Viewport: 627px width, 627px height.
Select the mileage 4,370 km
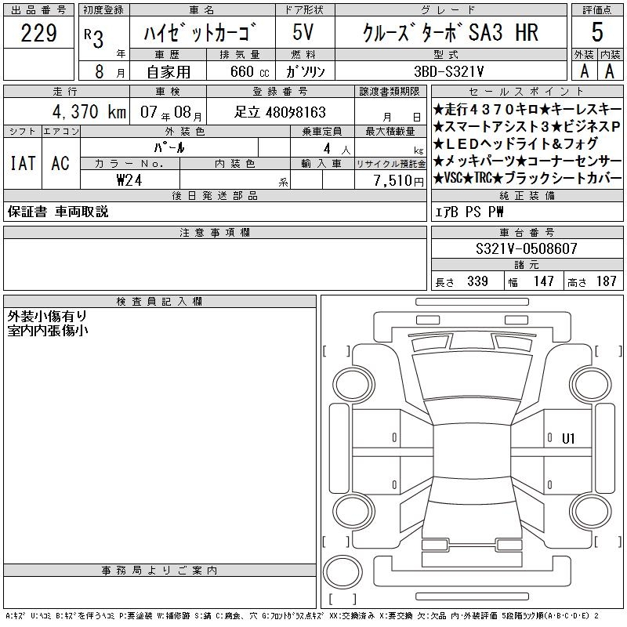pos(89,111)
